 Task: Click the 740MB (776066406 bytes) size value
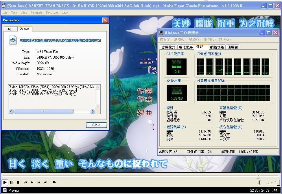click(x=55, y=57)
